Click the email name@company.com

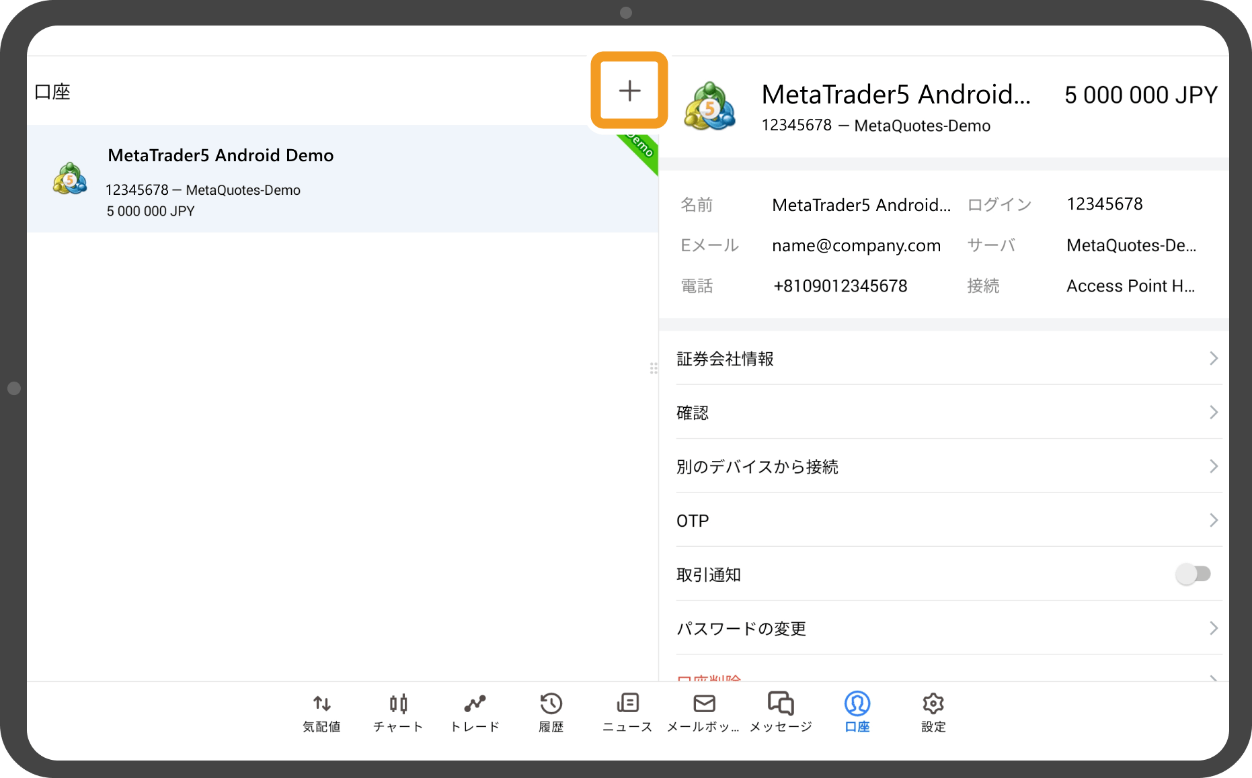[856, 245]
